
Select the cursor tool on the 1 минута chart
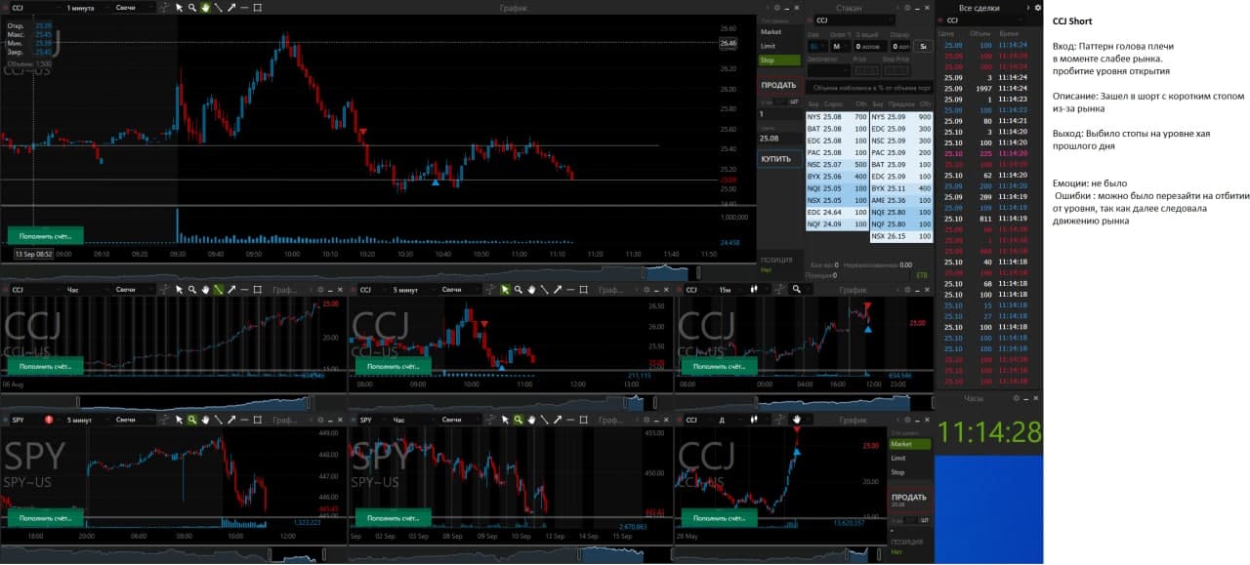(x=179, y=7)
